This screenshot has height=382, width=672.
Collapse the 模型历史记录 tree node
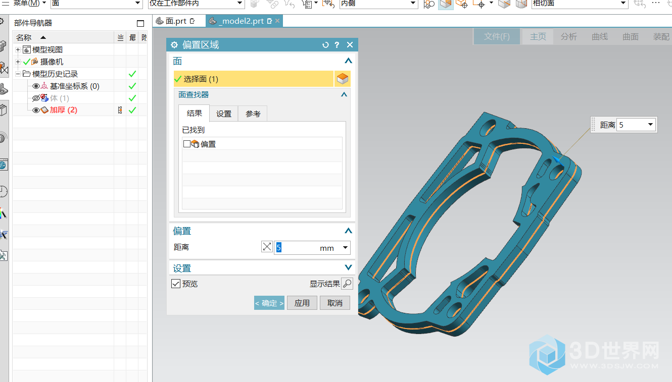pyautogui.click(x=18, y=74)
